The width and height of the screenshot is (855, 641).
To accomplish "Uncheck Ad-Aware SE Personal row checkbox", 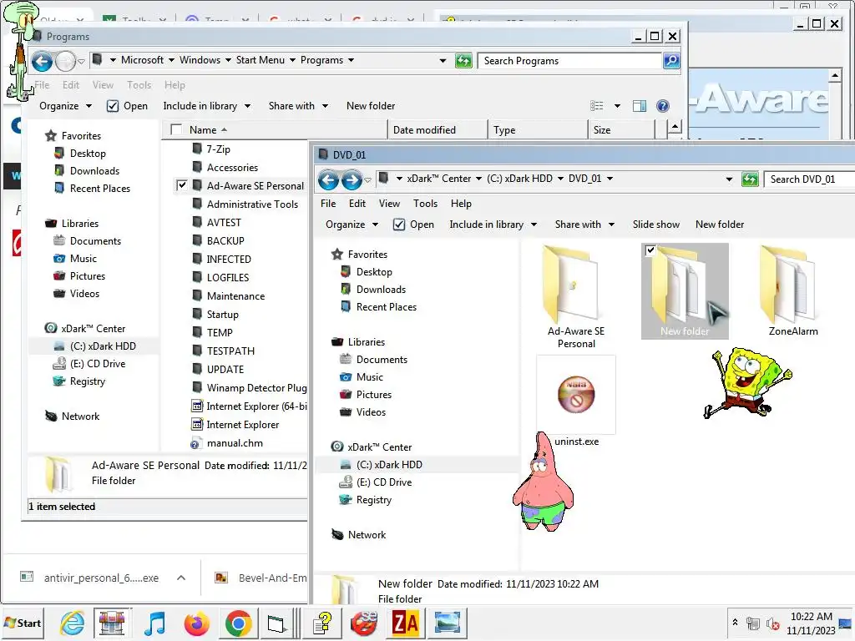I will [x=181, y=185].
